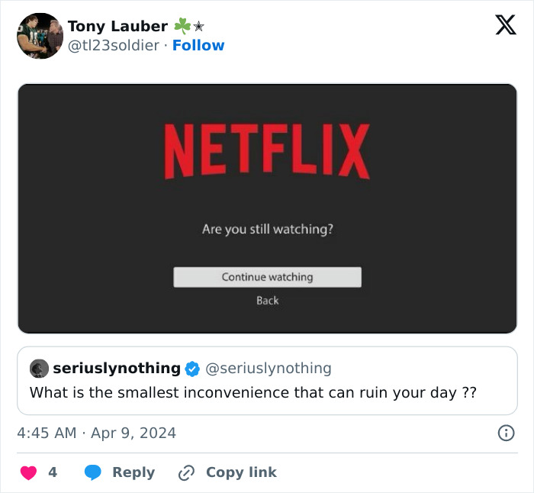This screenshot has width=534, height=493.
Task: Click the Continue watching button
Action: point(267,277)
